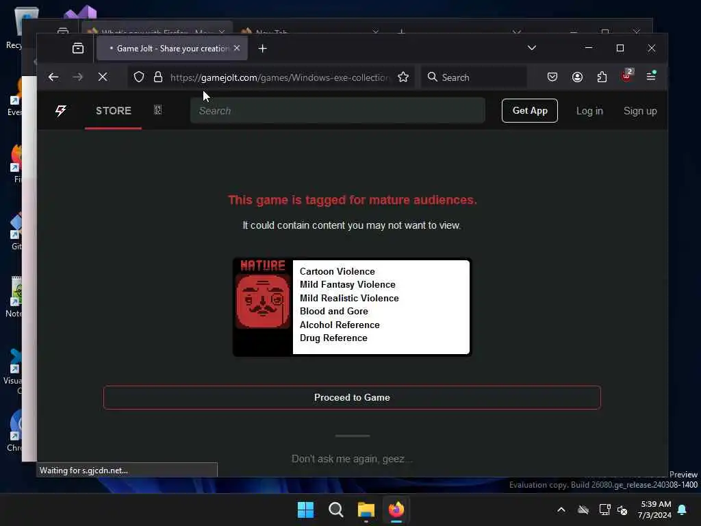Viewport: 701px width, 526px height.
Task: Click the mature audiences warning heading
Action: (x=353, y=200)
